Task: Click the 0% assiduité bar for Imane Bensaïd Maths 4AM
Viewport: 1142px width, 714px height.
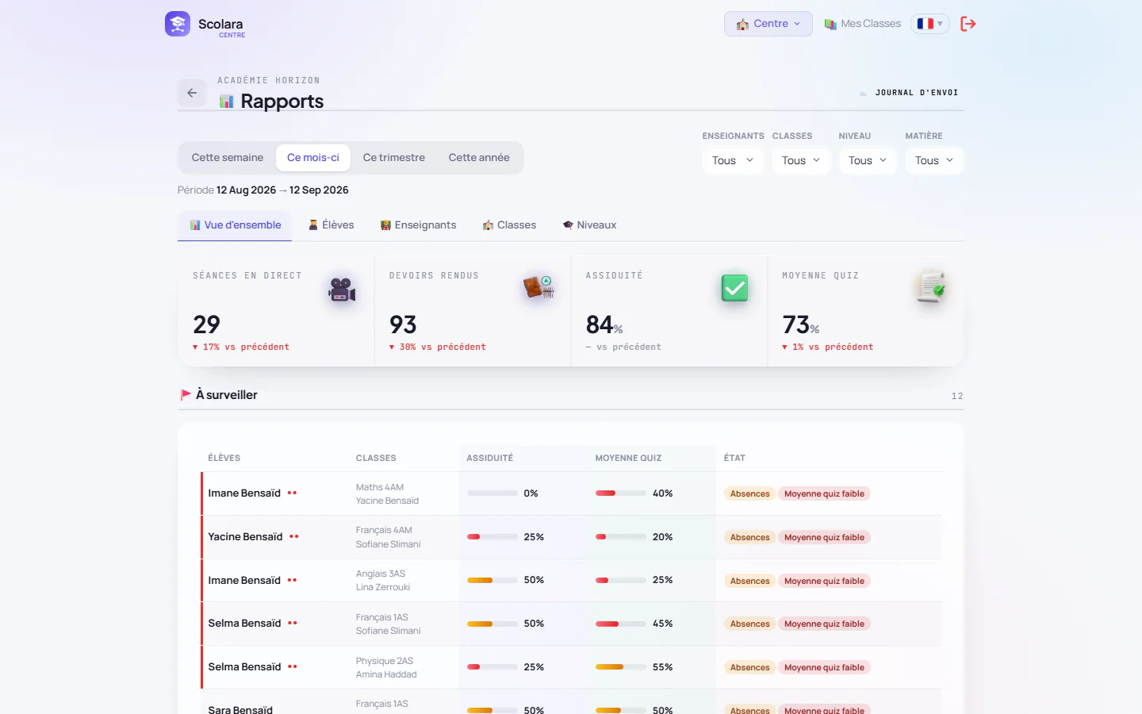Action: coord(492,493)
